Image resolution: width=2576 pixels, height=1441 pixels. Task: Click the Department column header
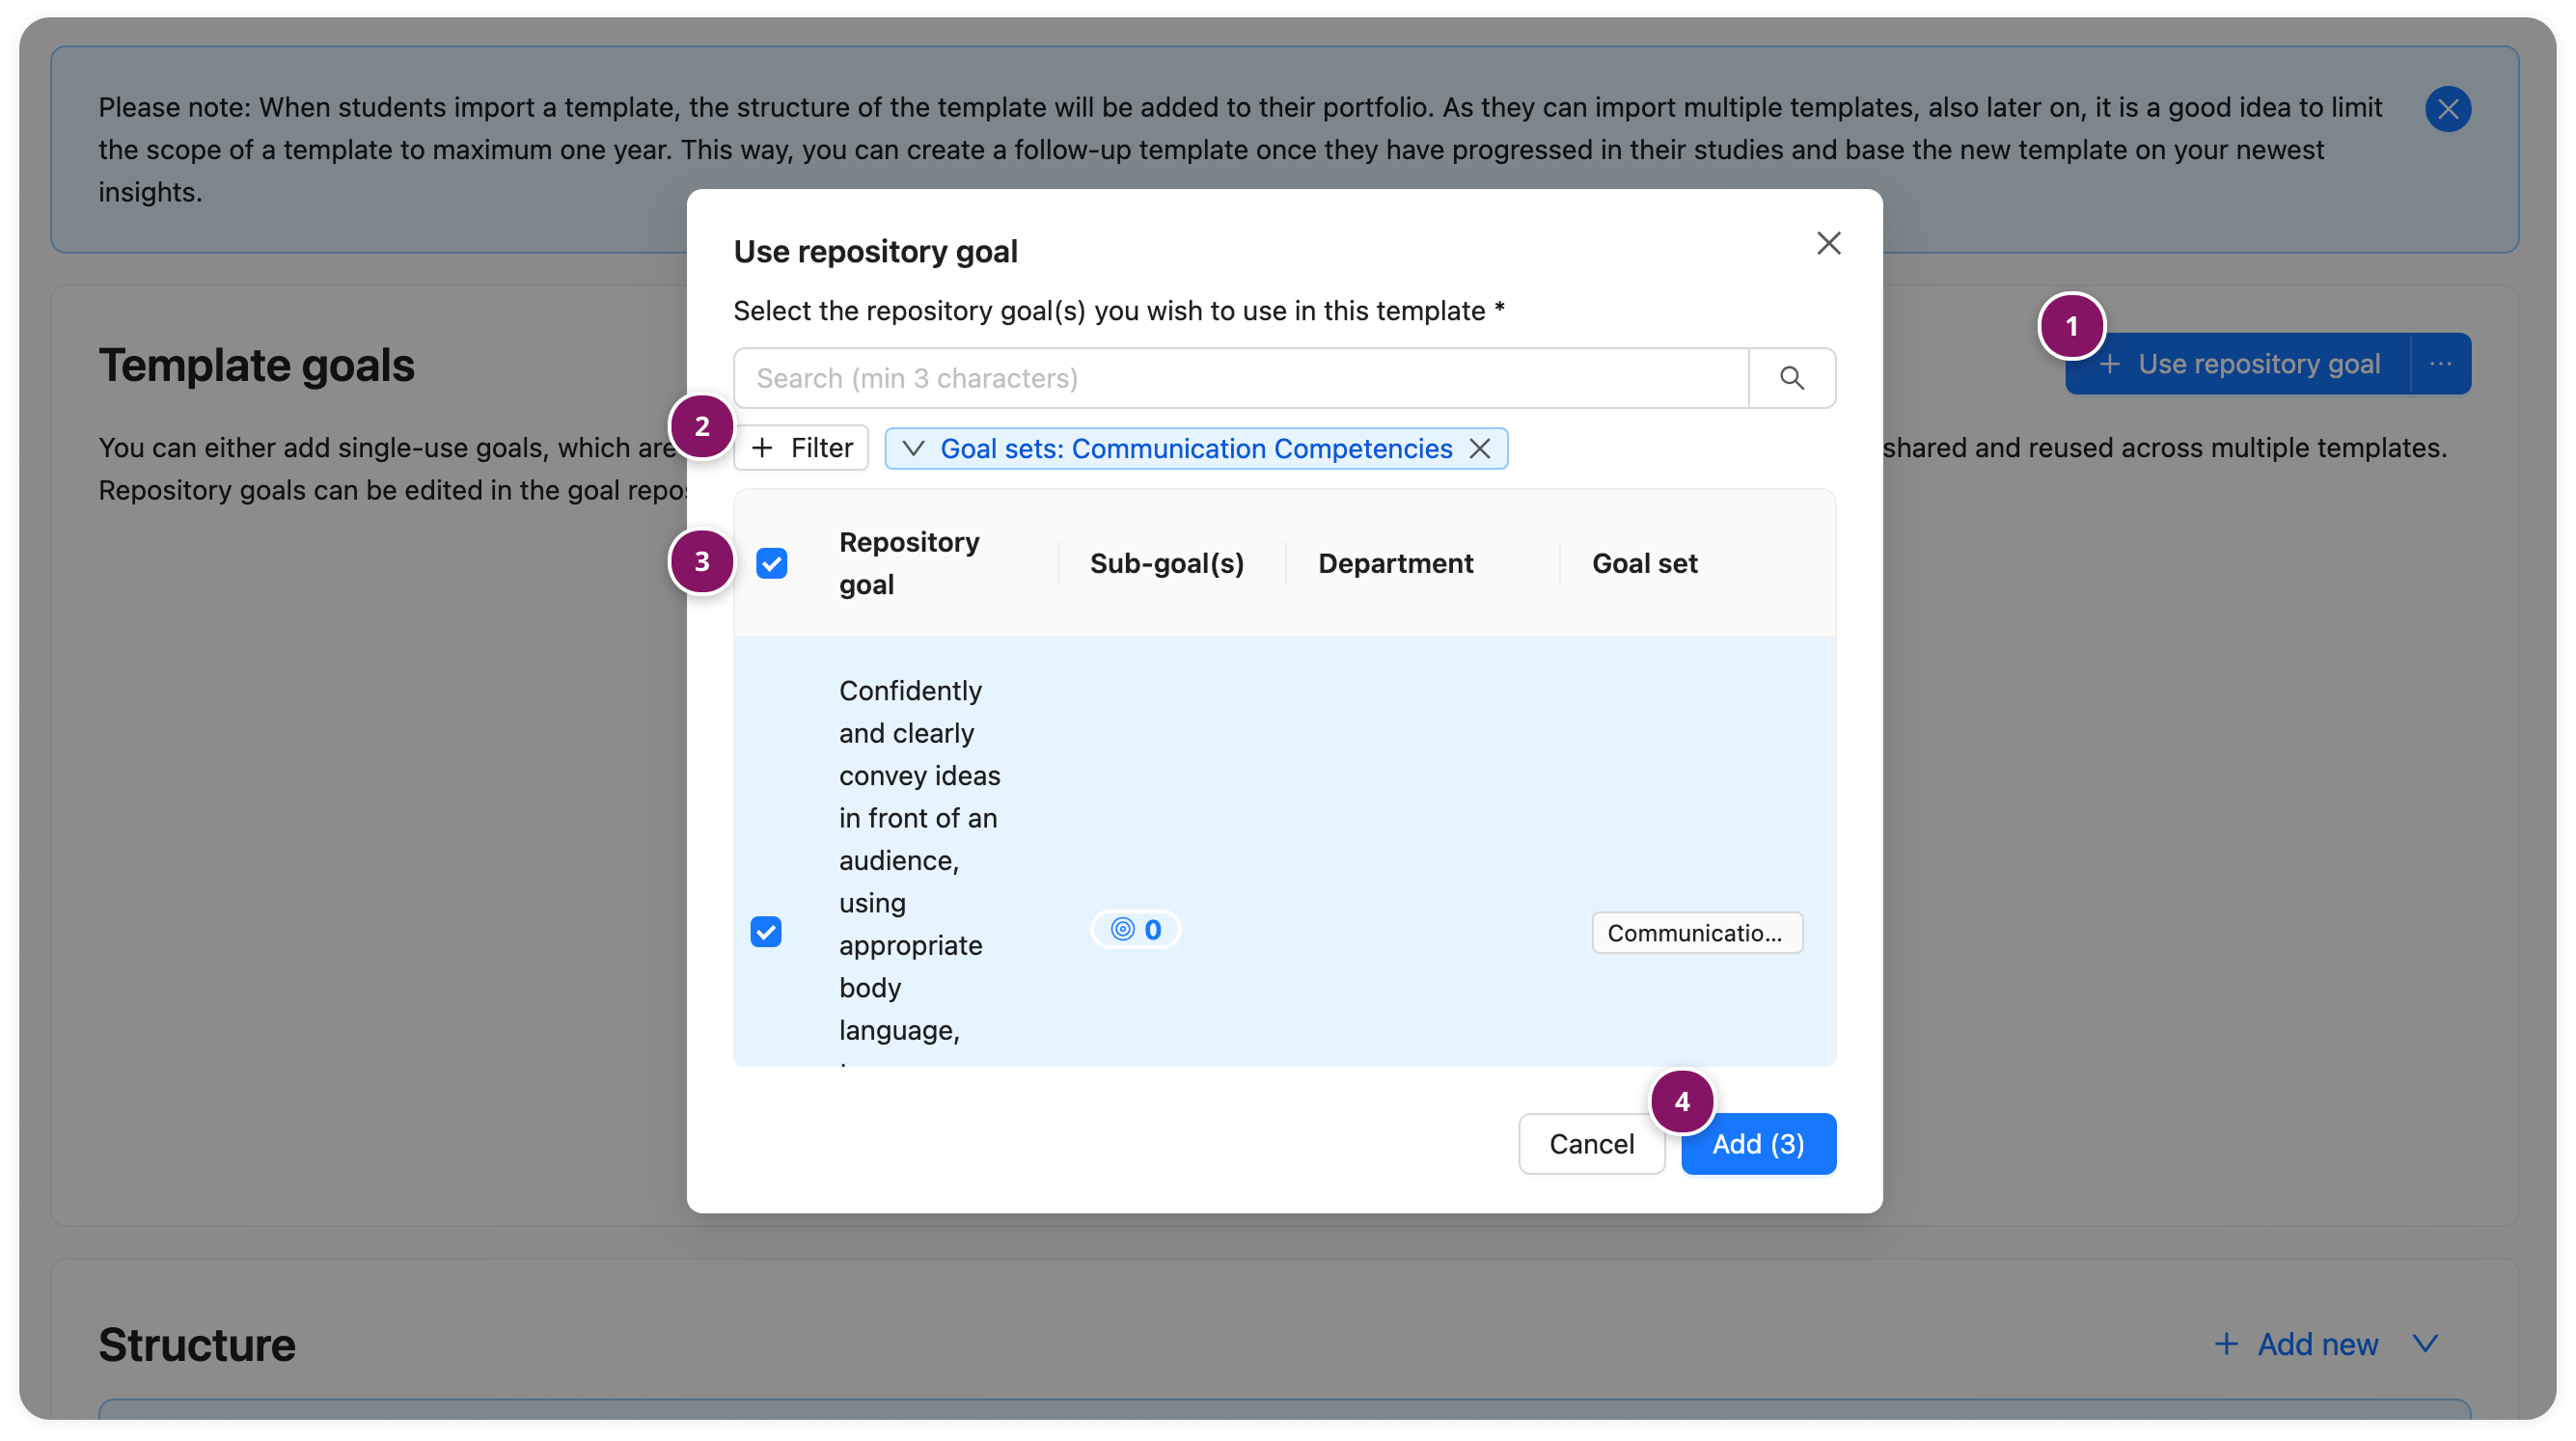tap(1395, 563)
